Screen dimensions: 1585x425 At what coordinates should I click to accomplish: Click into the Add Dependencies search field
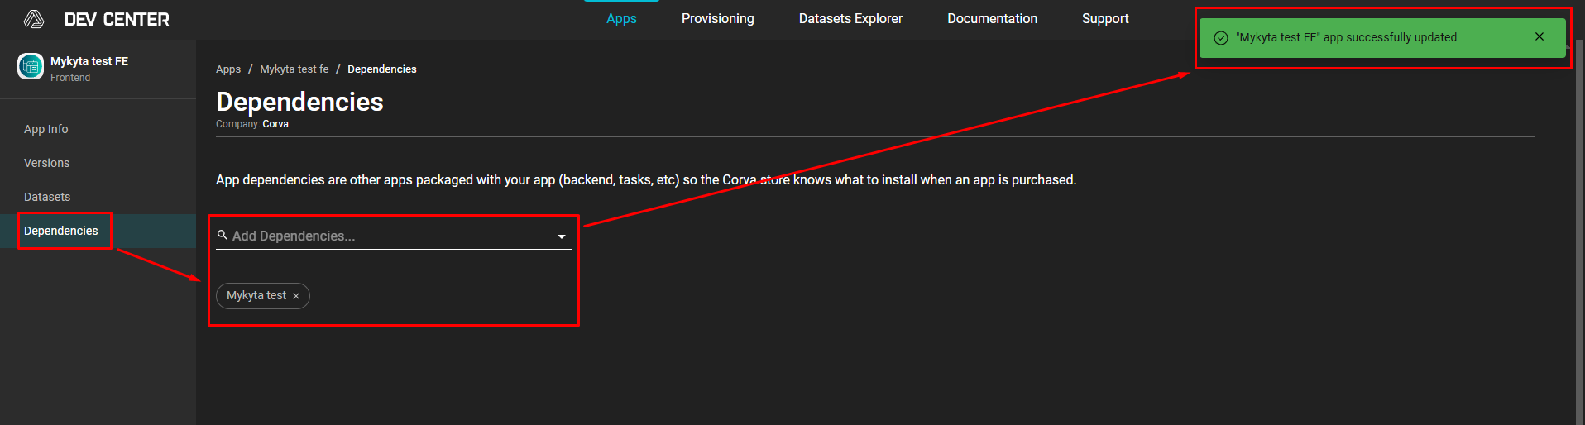389,236
